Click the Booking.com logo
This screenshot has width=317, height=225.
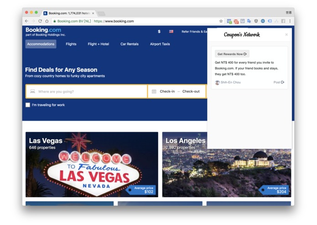click(43, 30)
